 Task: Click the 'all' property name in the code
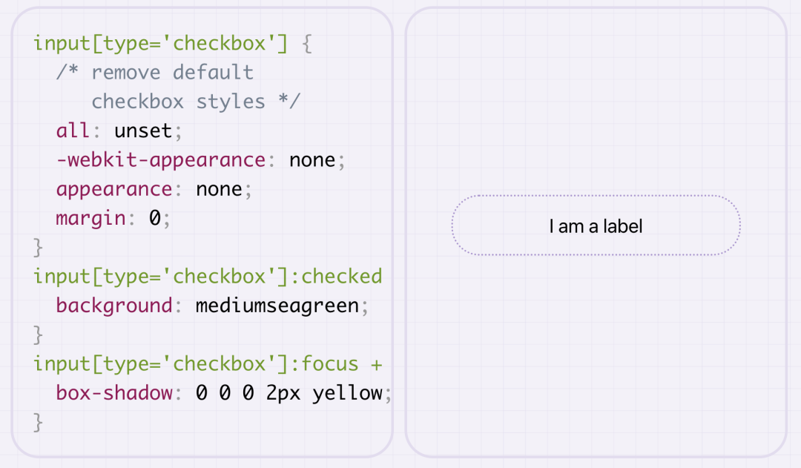click(x=73, y=131)
